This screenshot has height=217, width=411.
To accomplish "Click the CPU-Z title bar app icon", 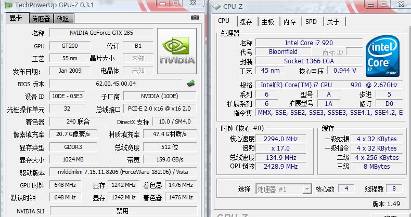I will pyautogui.click(x=216, y=6).
